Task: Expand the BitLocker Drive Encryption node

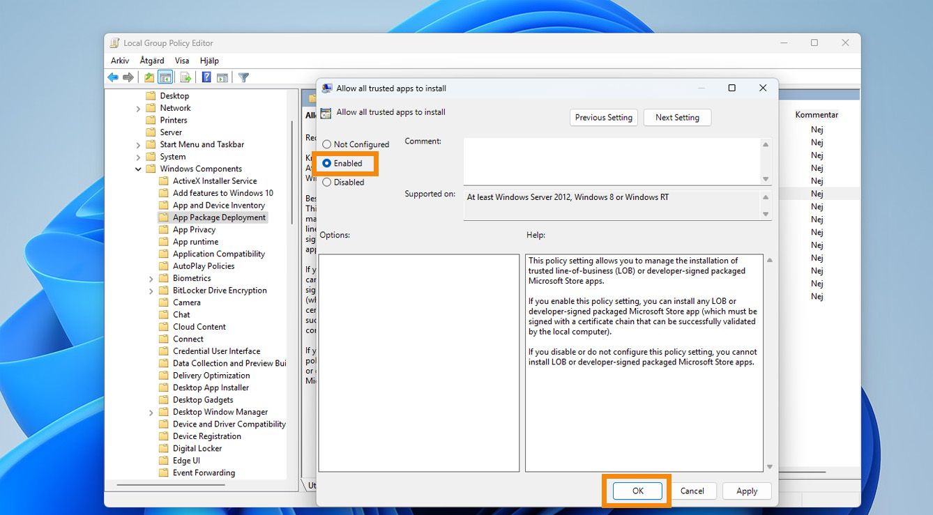Action: 151,291
